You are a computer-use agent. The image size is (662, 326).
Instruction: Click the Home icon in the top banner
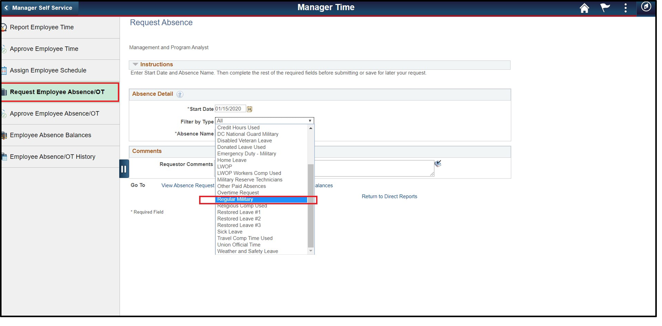pos(585,8)
